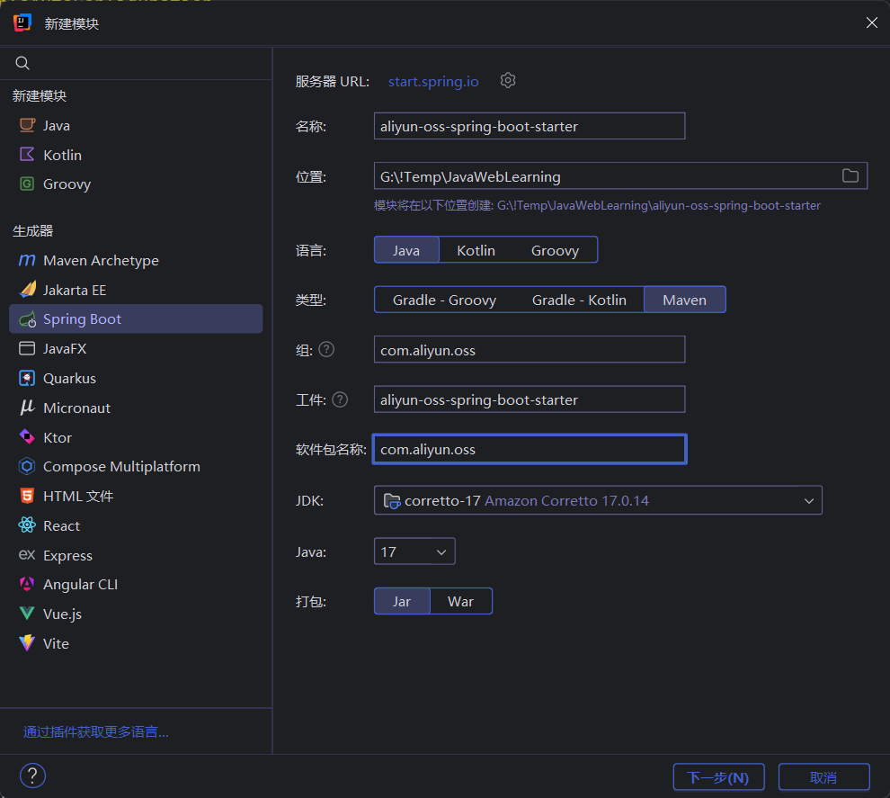This screenshot has height=798, width=890.
Task: Choose the Micronaut generator
Action: pos(76,408)
